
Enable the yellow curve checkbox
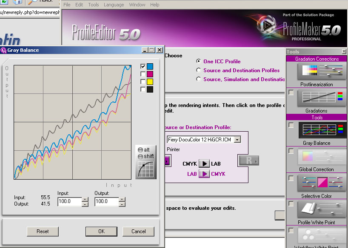143,82
